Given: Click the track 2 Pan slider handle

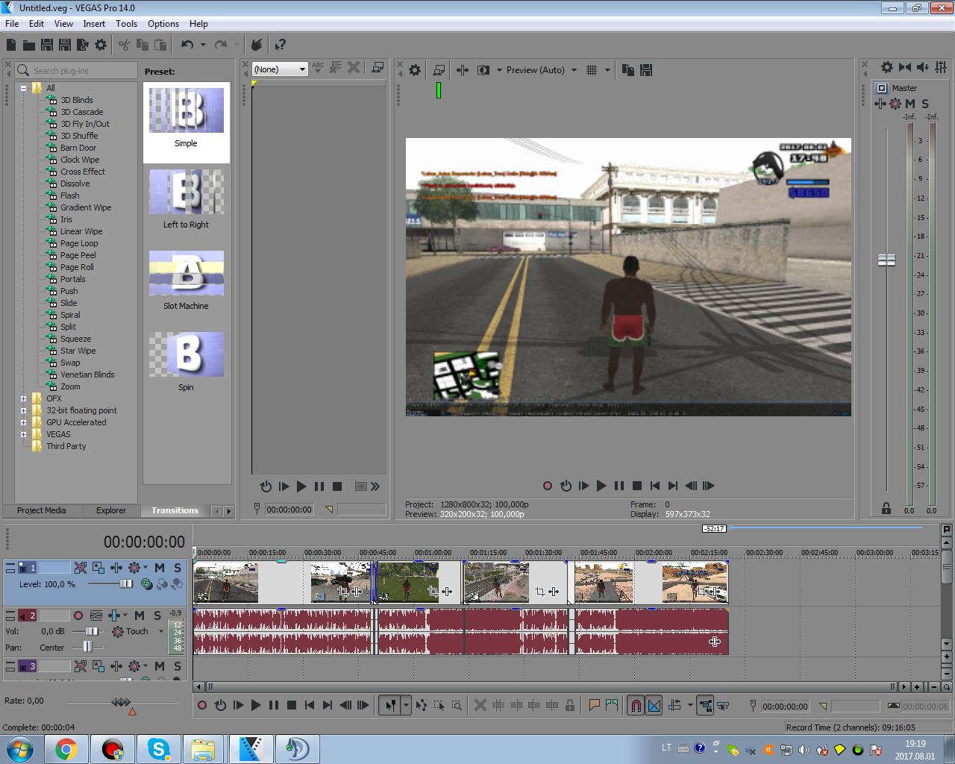Looking at the screenshot, I should tap(88, 646).
